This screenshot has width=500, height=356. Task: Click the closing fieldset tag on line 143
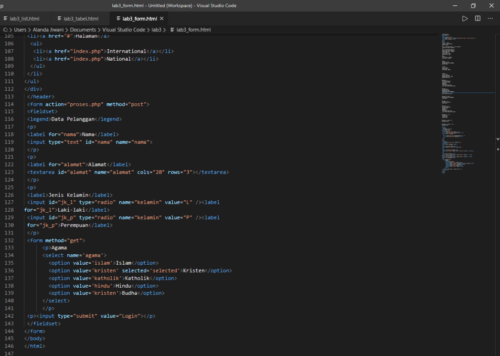coord(43,324)
